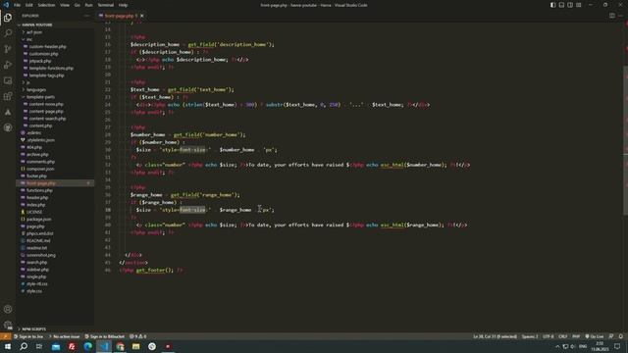The image size is (628, 353).
Task: Toggle the secondary side bar layout icon
Action: pyautogui.click(x=570, y=5)
